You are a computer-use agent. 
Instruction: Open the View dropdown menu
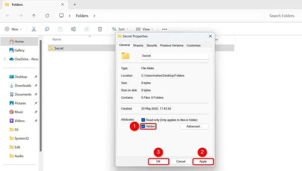point(145,29)
